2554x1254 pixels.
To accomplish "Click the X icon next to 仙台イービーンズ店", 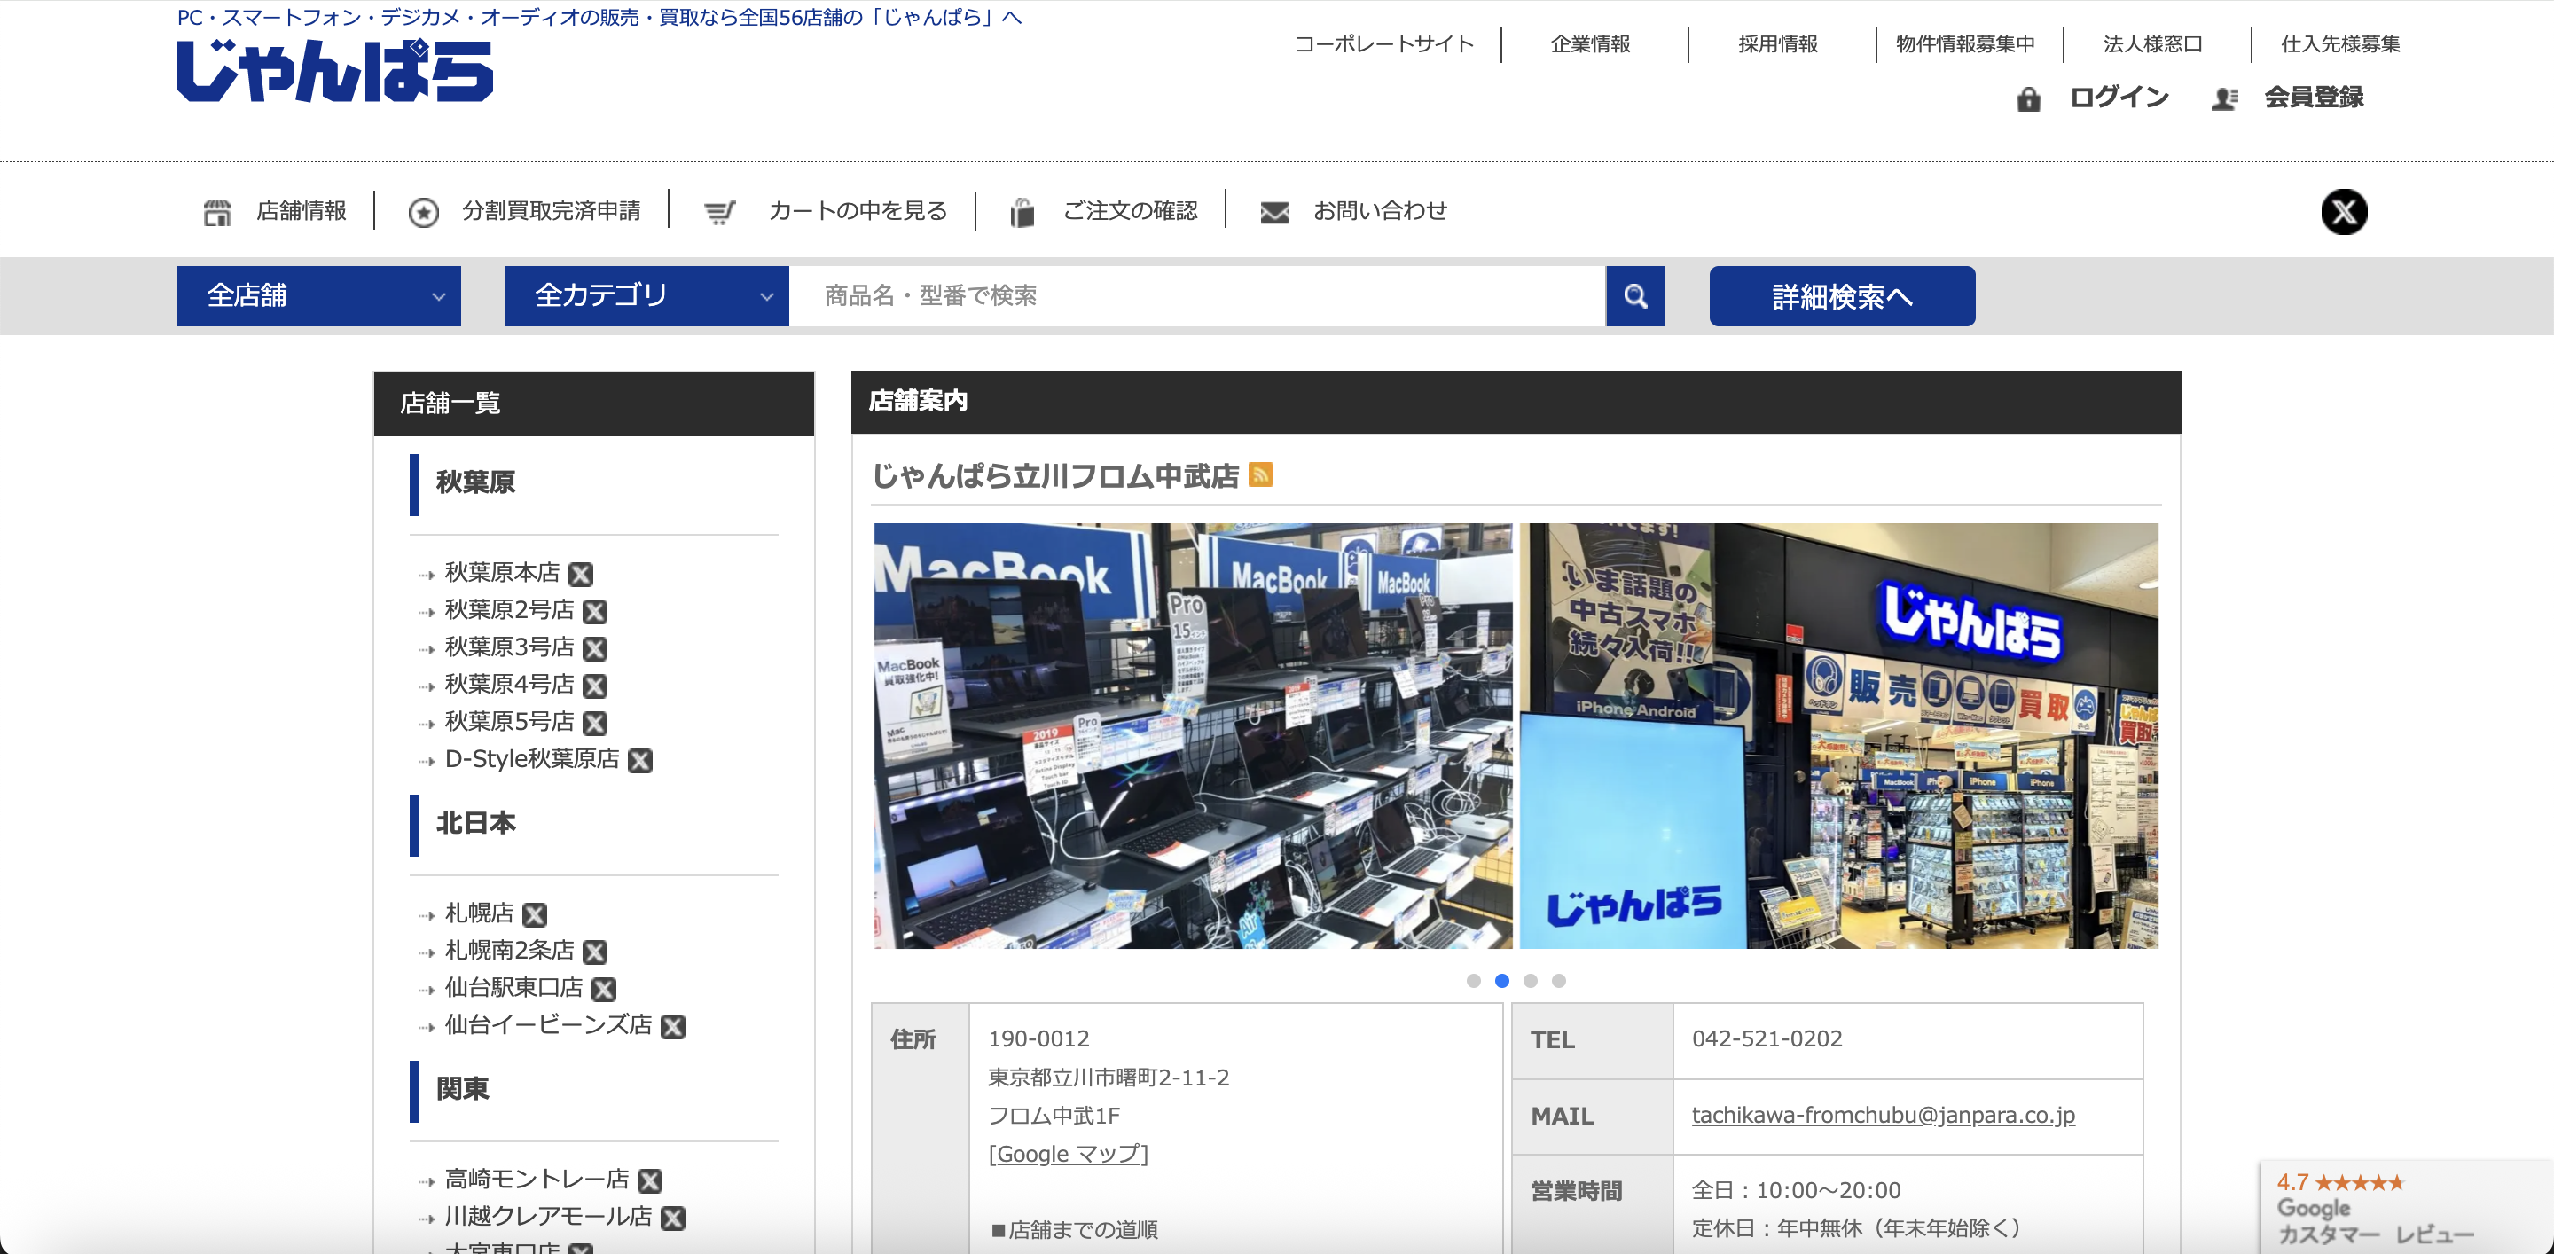I will point(673,1026).
